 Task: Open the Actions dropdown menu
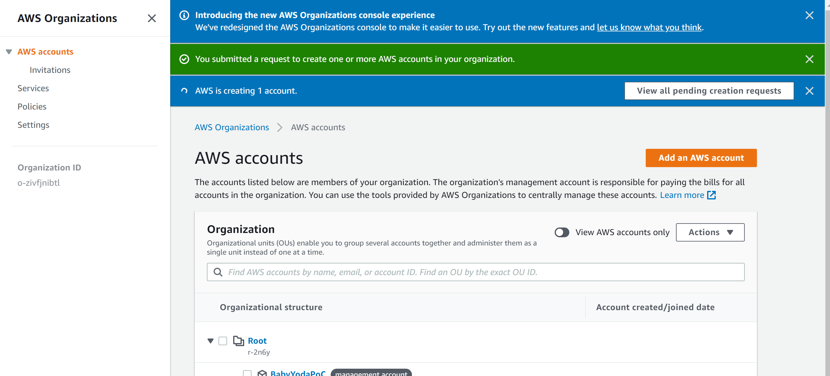[x=710, y=232]
